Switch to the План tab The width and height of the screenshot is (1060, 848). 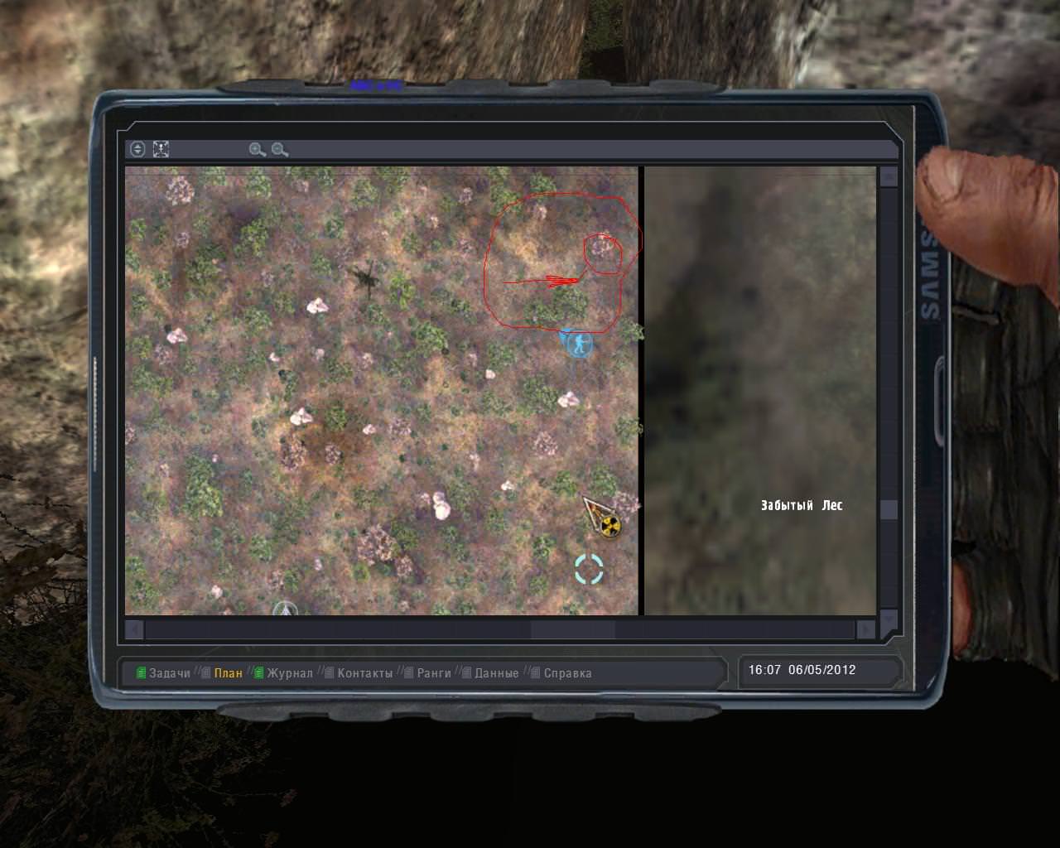[x=223, y=673]
